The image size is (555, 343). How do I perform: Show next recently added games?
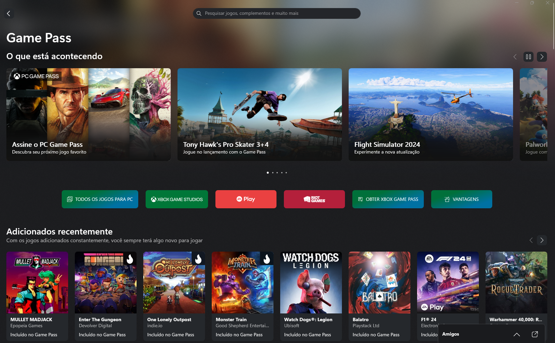click(542, 240)
